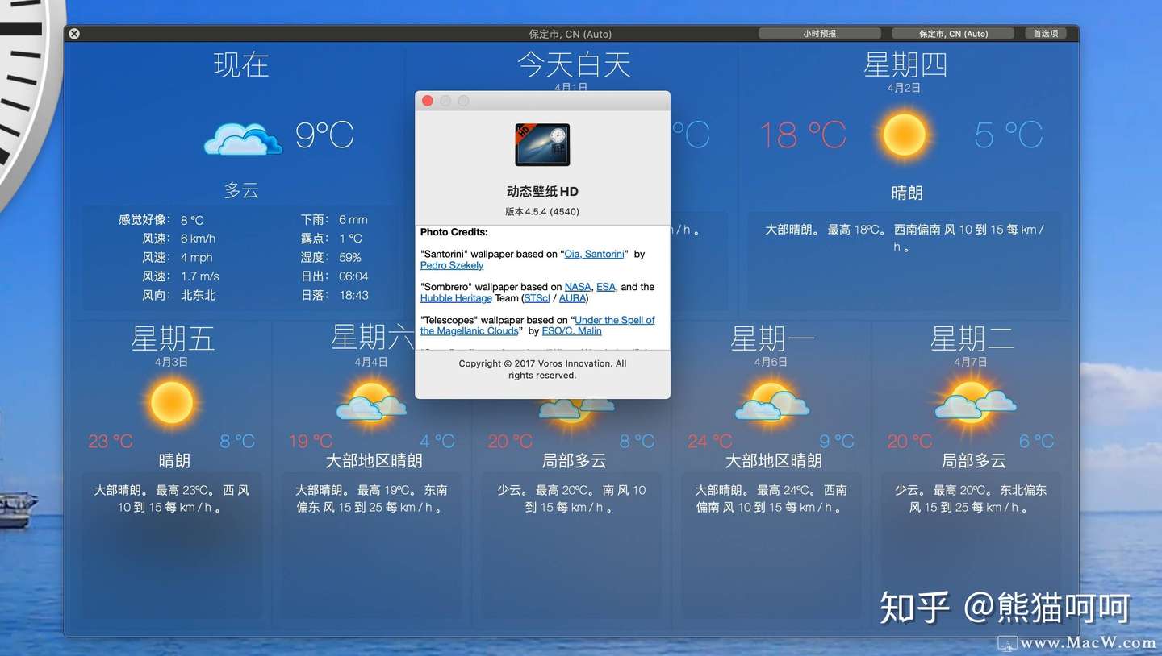
Task: Click the 感觉好像 8 °C value
Action: click(x=192, y=220)
